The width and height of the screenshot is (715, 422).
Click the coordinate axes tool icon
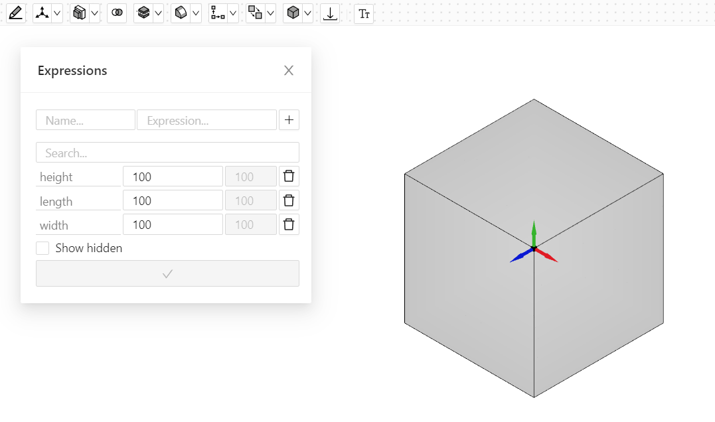point(42,13)
